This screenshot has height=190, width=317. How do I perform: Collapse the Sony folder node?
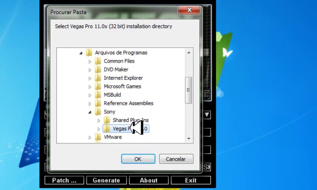90,112
